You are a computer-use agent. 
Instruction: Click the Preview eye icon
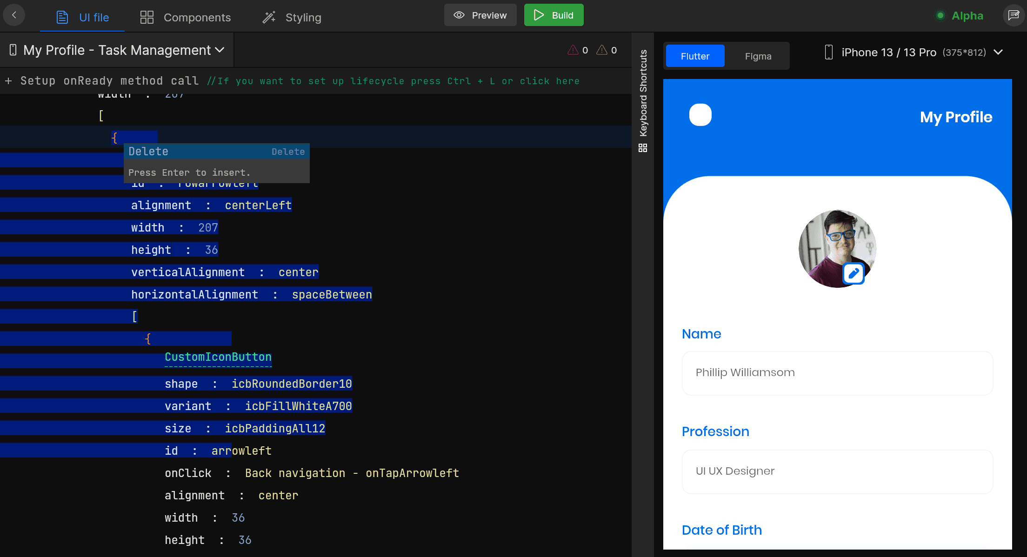(459, 15)
